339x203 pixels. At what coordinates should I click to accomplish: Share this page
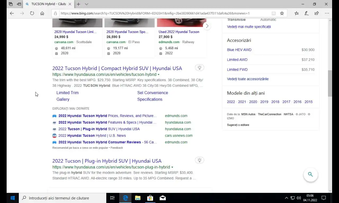point(317,13)
